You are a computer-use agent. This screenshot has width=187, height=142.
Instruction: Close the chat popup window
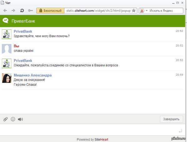pos(182,3)
